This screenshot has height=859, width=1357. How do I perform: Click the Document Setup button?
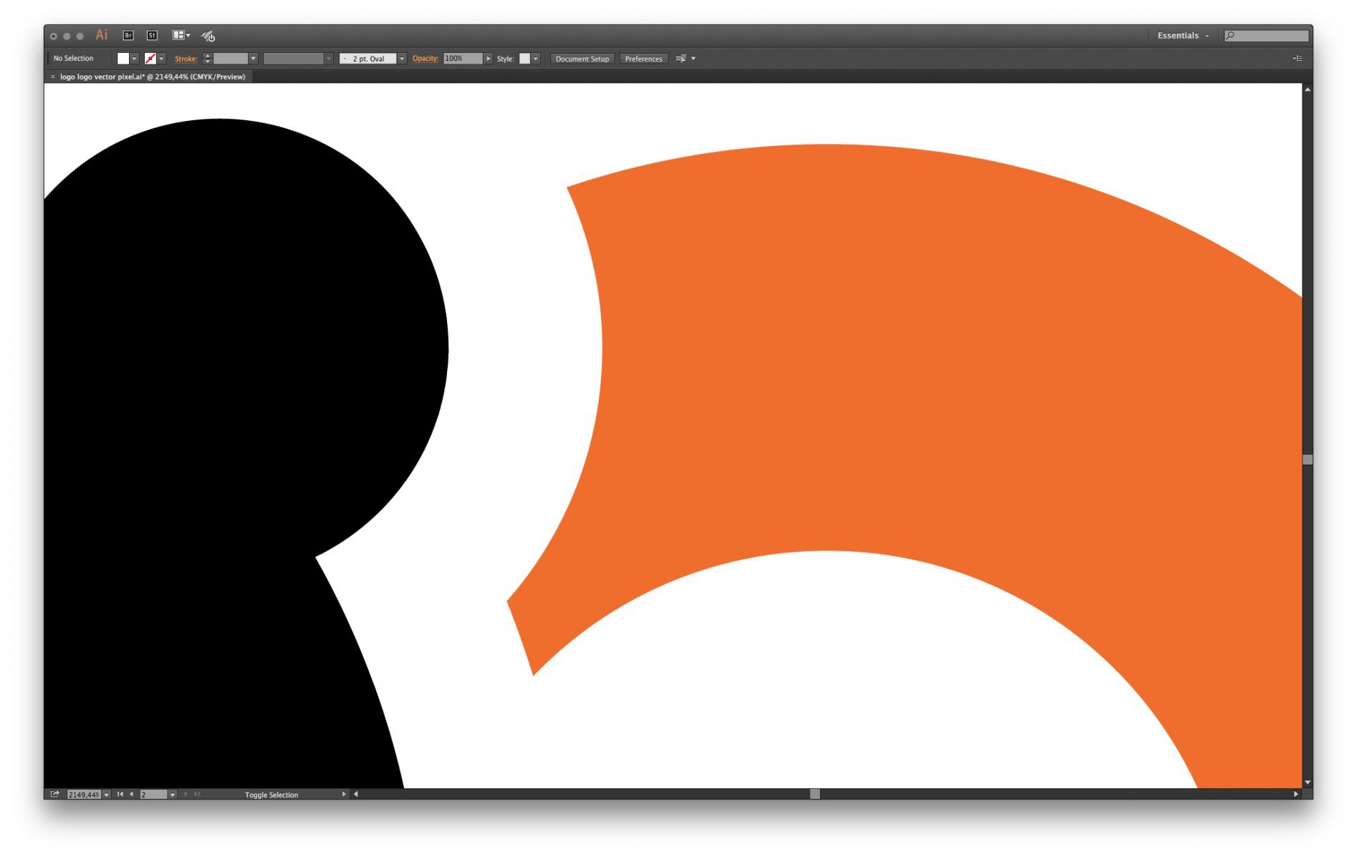582,59
